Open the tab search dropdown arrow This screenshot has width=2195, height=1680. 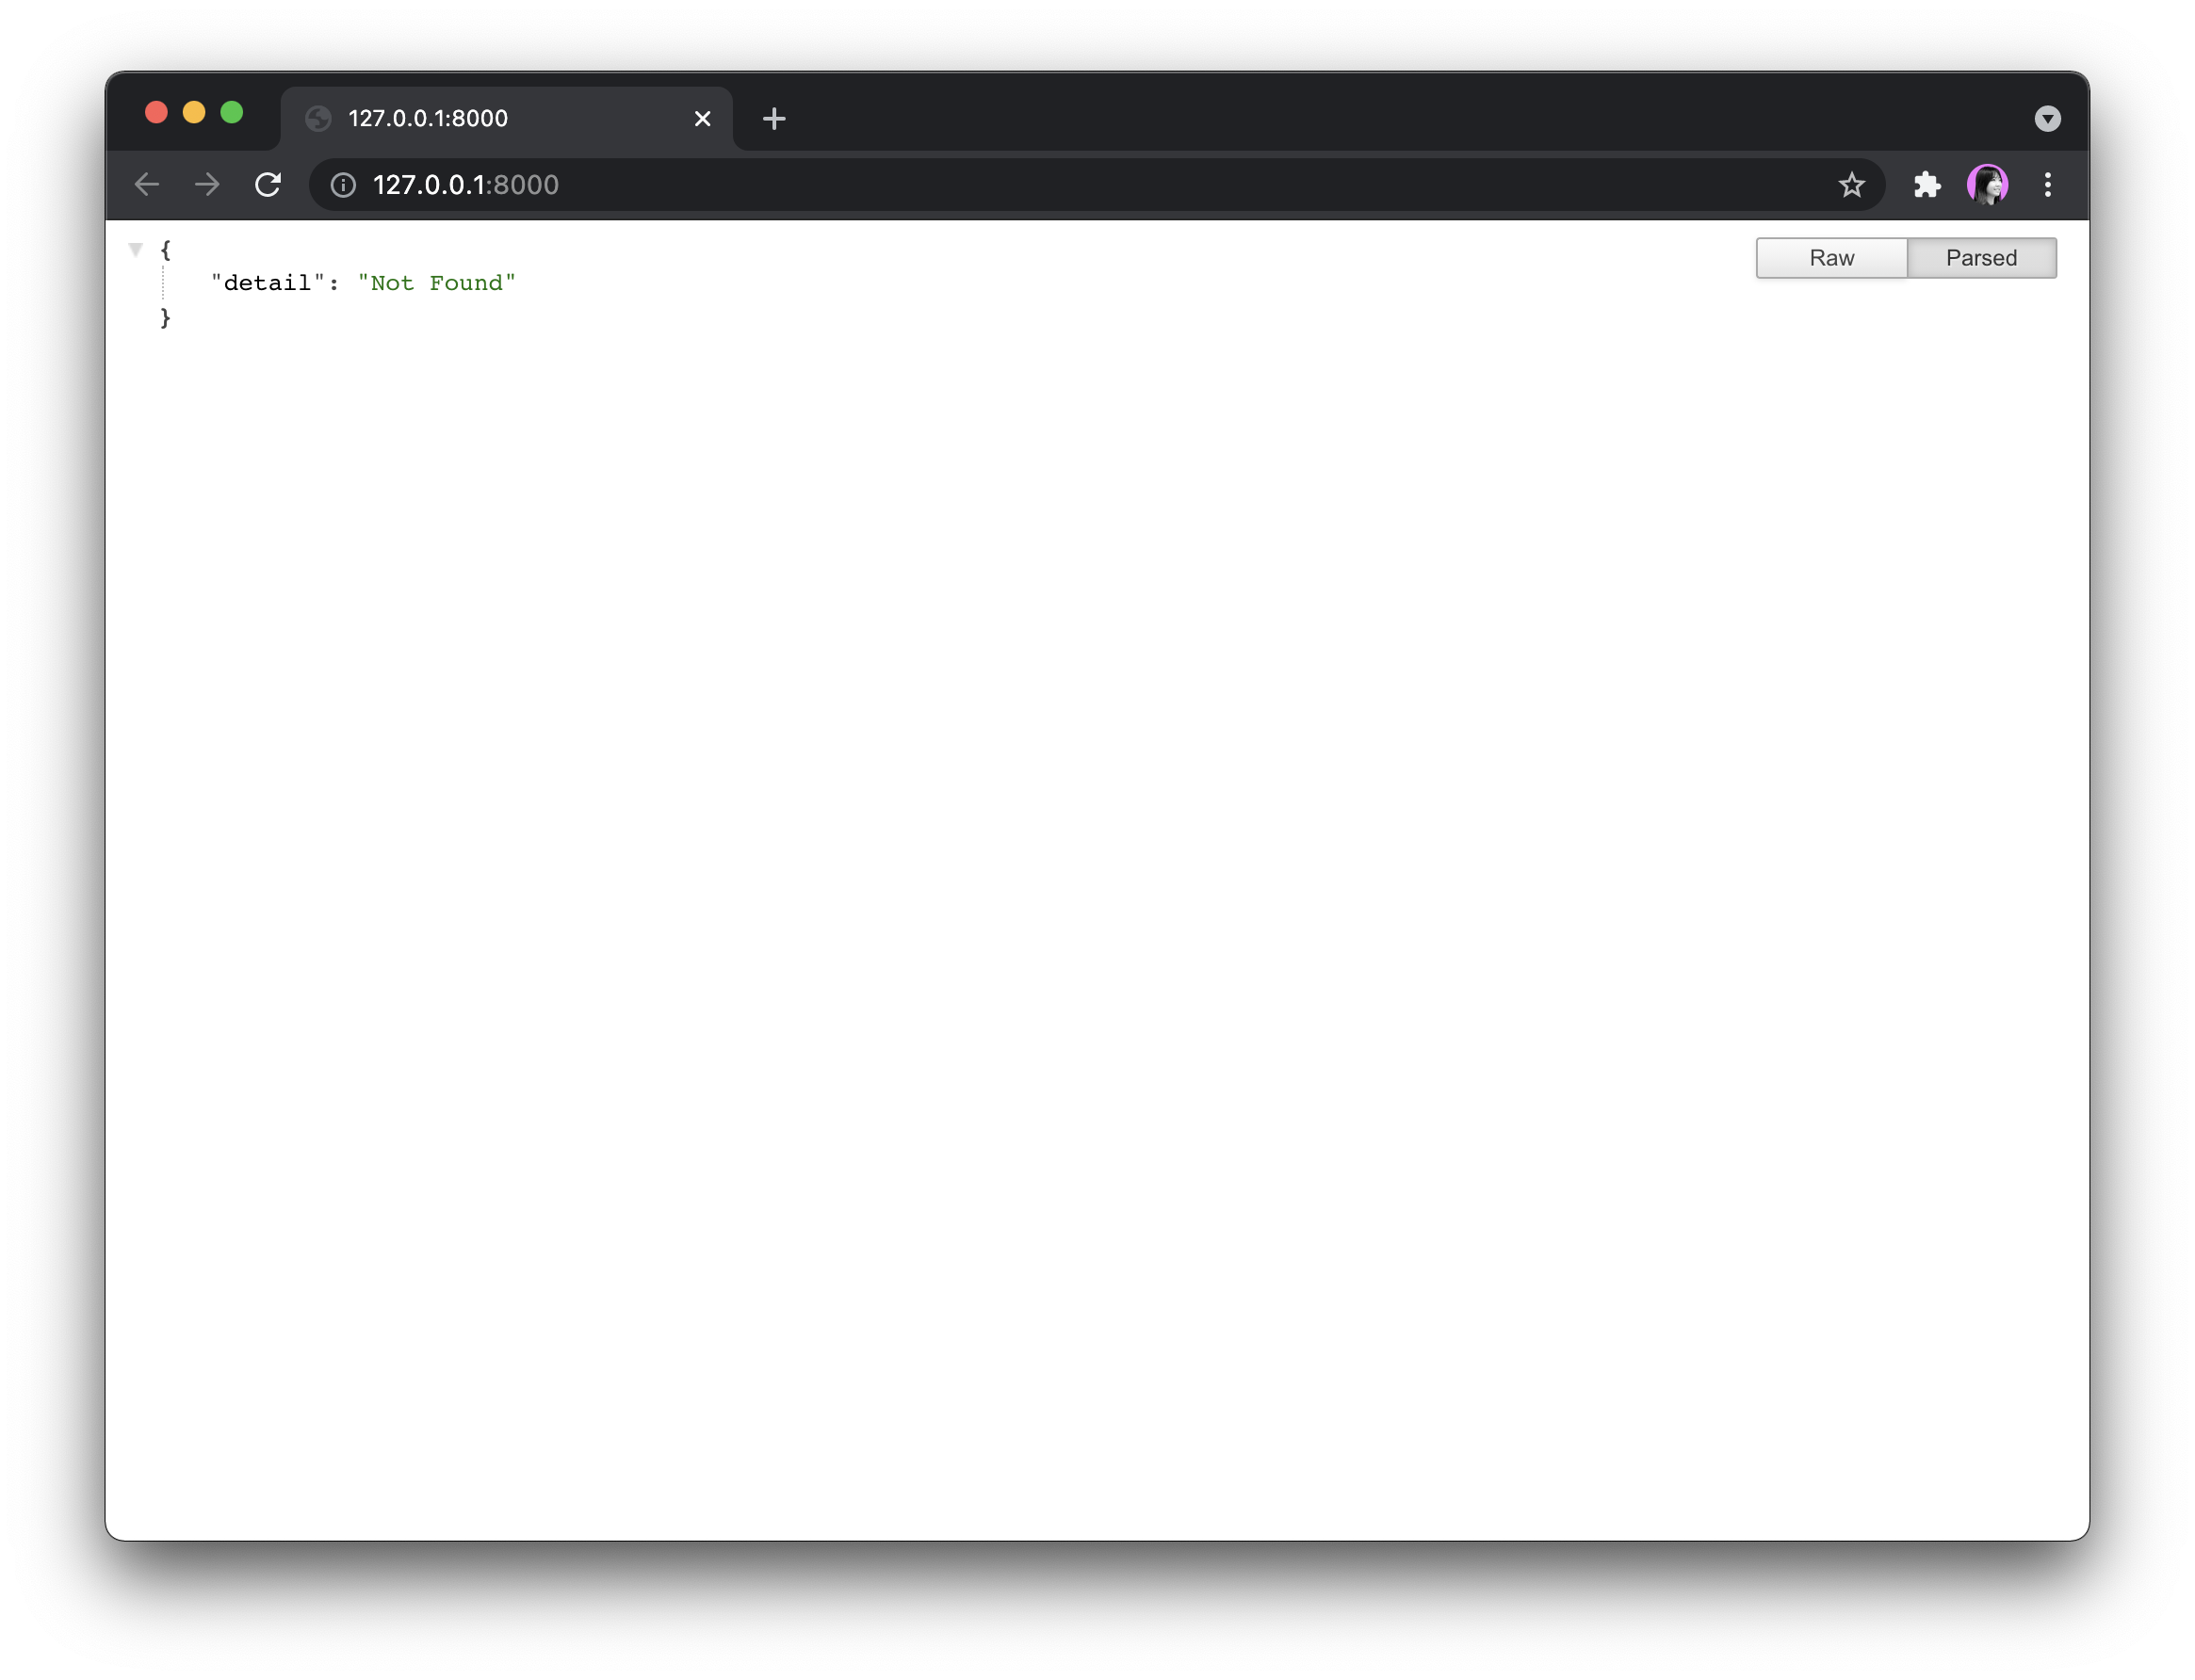2047,119
